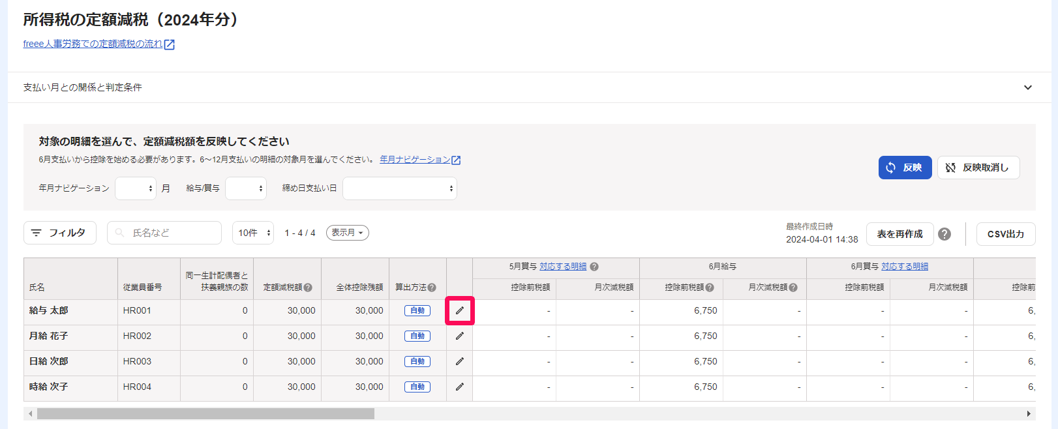Select the name 月給 花子
Viewport: 1058px width, 429px height.
click(48, 336)
